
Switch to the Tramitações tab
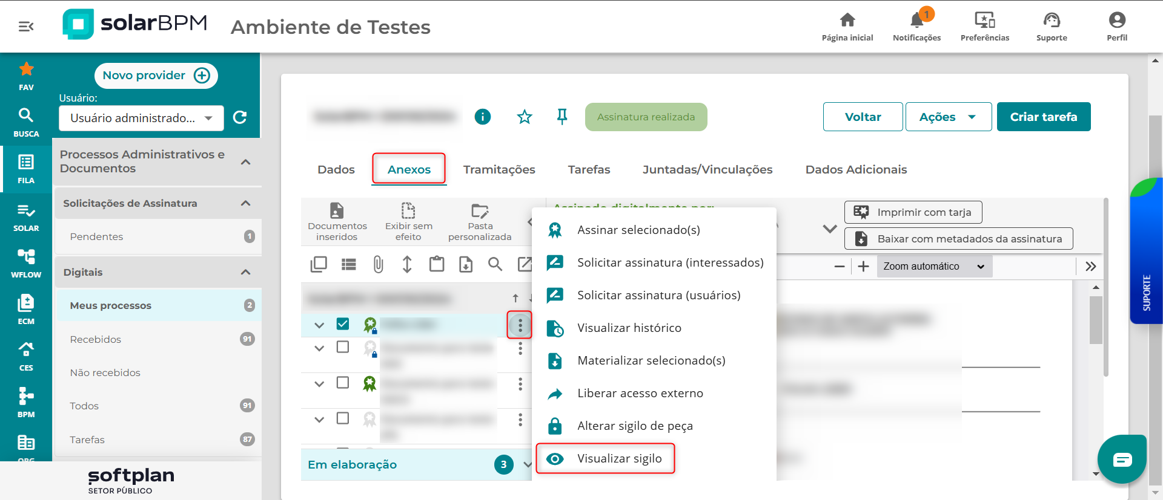pyautogui.click(x=499, y=169)
